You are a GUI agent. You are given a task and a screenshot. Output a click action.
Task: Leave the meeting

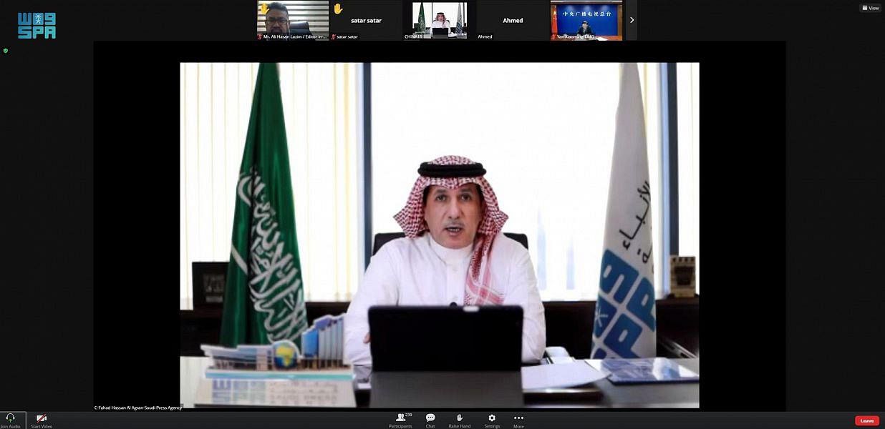(x=866, y=420)
